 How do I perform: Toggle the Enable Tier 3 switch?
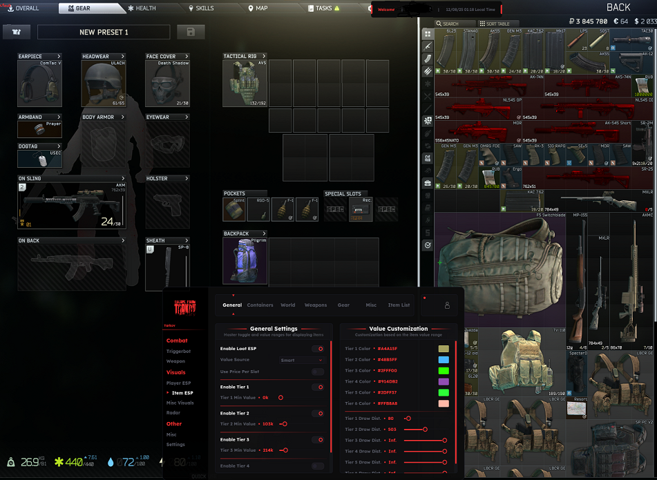coord(318,440)
